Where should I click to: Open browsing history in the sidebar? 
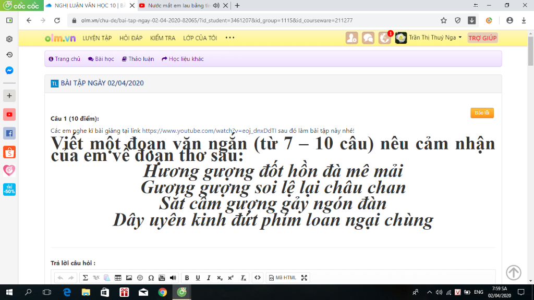(x=9, y=55)
